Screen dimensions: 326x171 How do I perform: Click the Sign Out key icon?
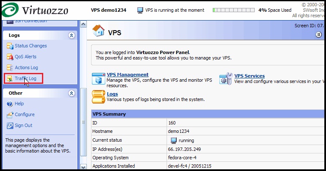(10, 125)
